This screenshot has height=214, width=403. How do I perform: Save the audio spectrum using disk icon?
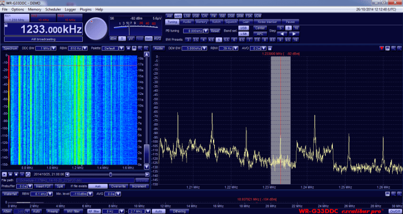pyautogui.click(x=387, y=48)
